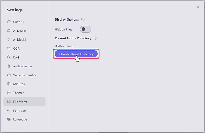The height and width of the screenshot is (133, 205).
Task: Click the OCR sliders icon
Action: point(9,49)
